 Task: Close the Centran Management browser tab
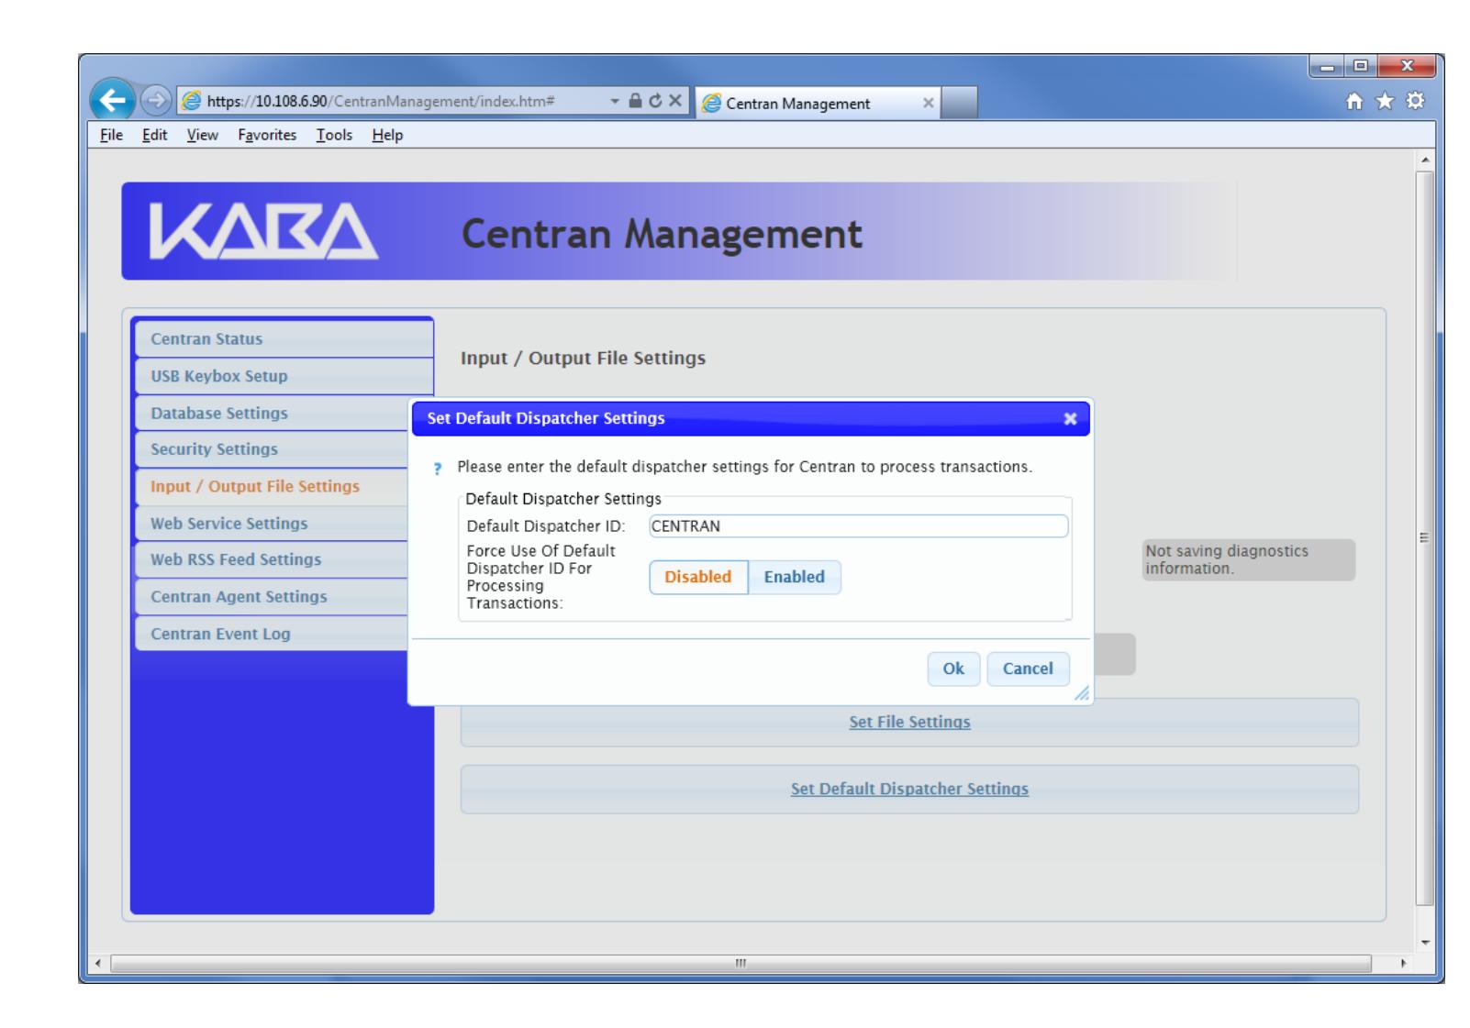tap(928, 104)
